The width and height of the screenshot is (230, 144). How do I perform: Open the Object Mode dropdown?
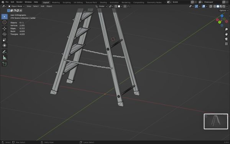tap(16, 6)
